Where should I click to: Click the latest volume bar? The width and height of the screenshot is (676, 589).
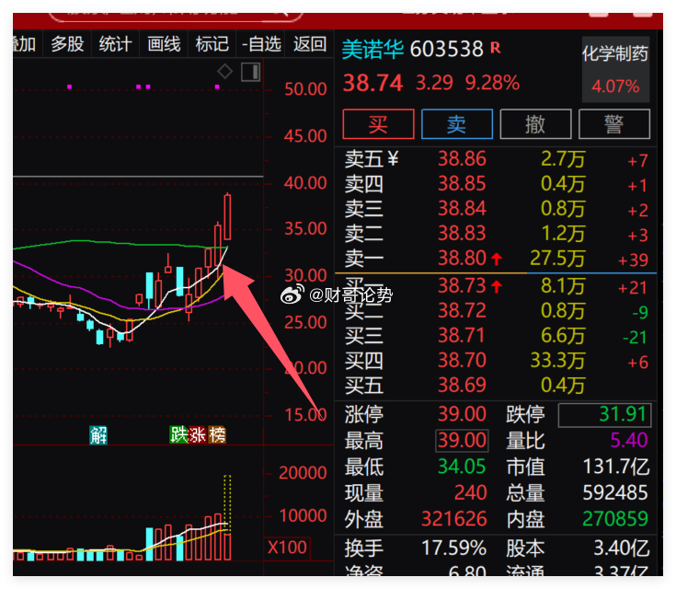(227, 547)
